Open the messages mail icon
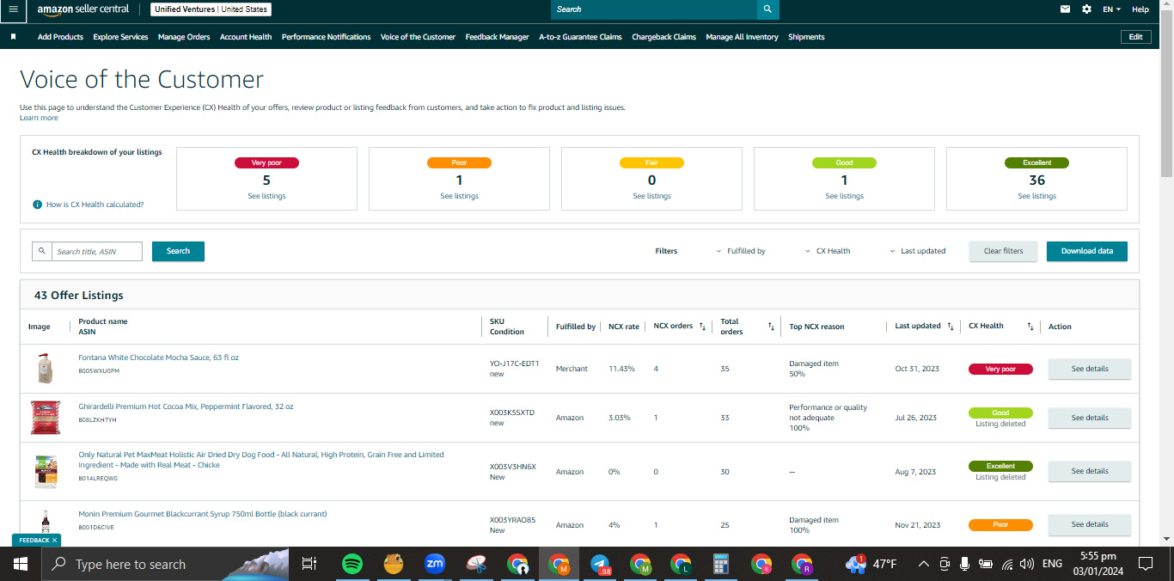Viewport: 1174px width, 581px height. 1066,9
